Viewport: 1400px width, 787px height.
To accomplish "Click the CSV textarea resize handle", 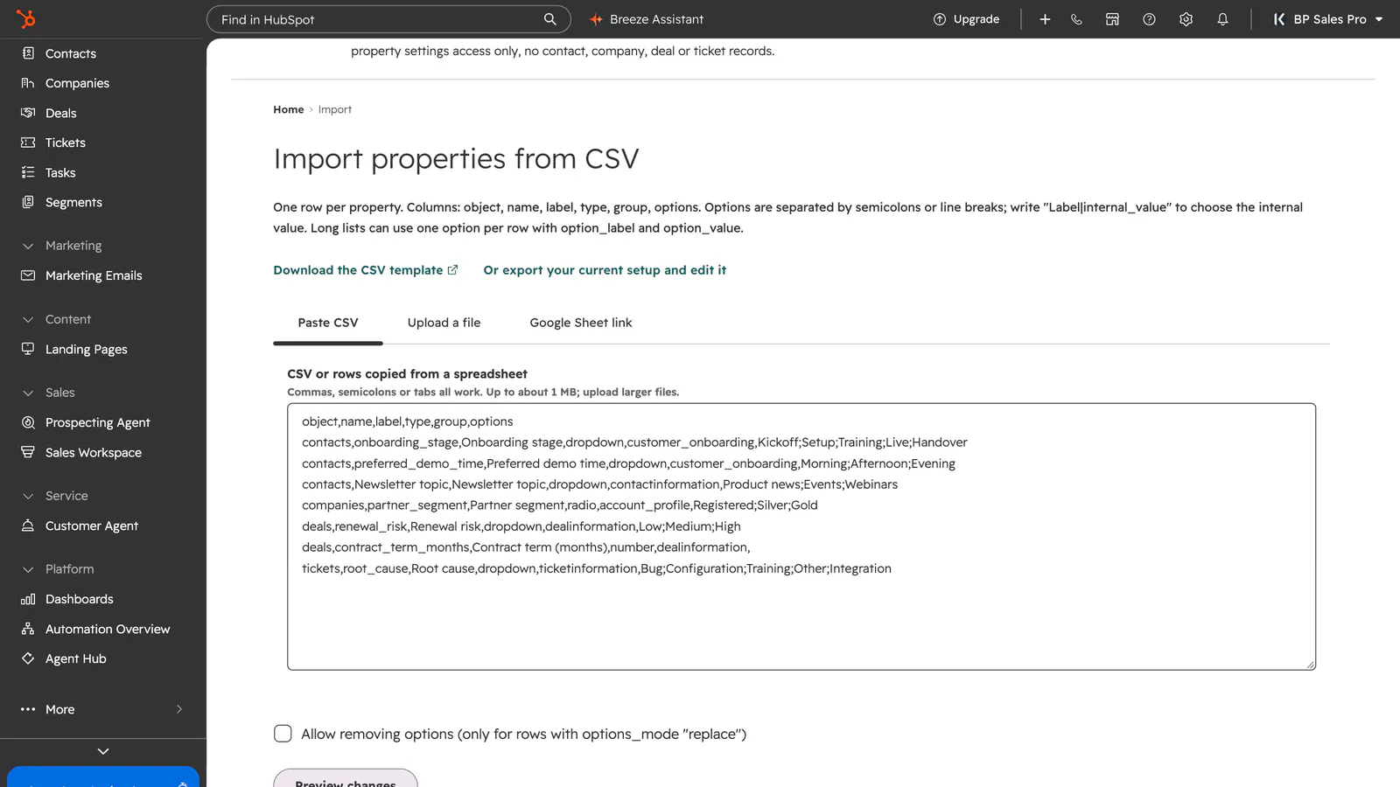I will click(x=1311, y=665).
